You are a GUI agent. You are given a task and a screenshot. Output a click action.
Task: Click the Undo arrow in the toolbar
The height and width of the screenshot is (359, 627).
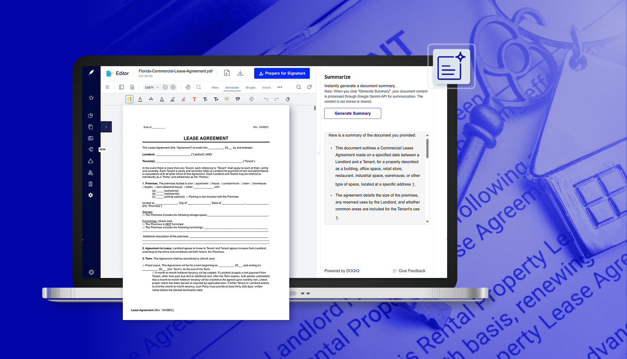tap(266, 99)
